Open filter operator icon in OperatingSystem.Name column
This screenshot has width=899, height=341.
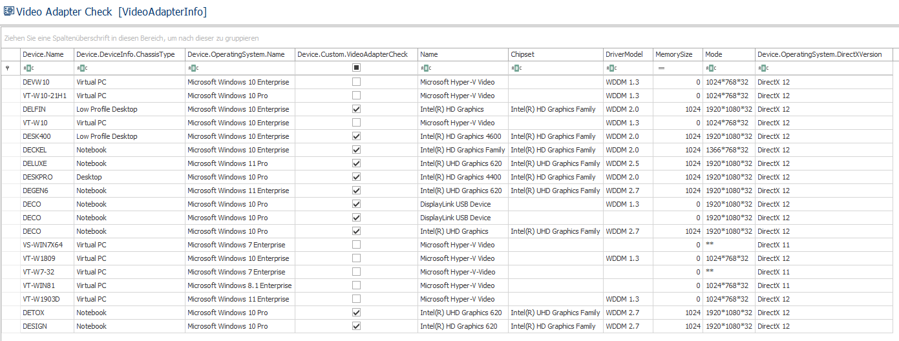pyautogui.click(x=193, y=68)
